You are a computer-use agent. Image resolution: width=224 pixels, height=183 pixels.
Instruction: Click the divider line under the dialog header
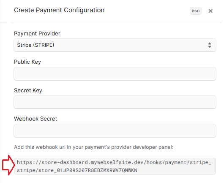[116, 23]
